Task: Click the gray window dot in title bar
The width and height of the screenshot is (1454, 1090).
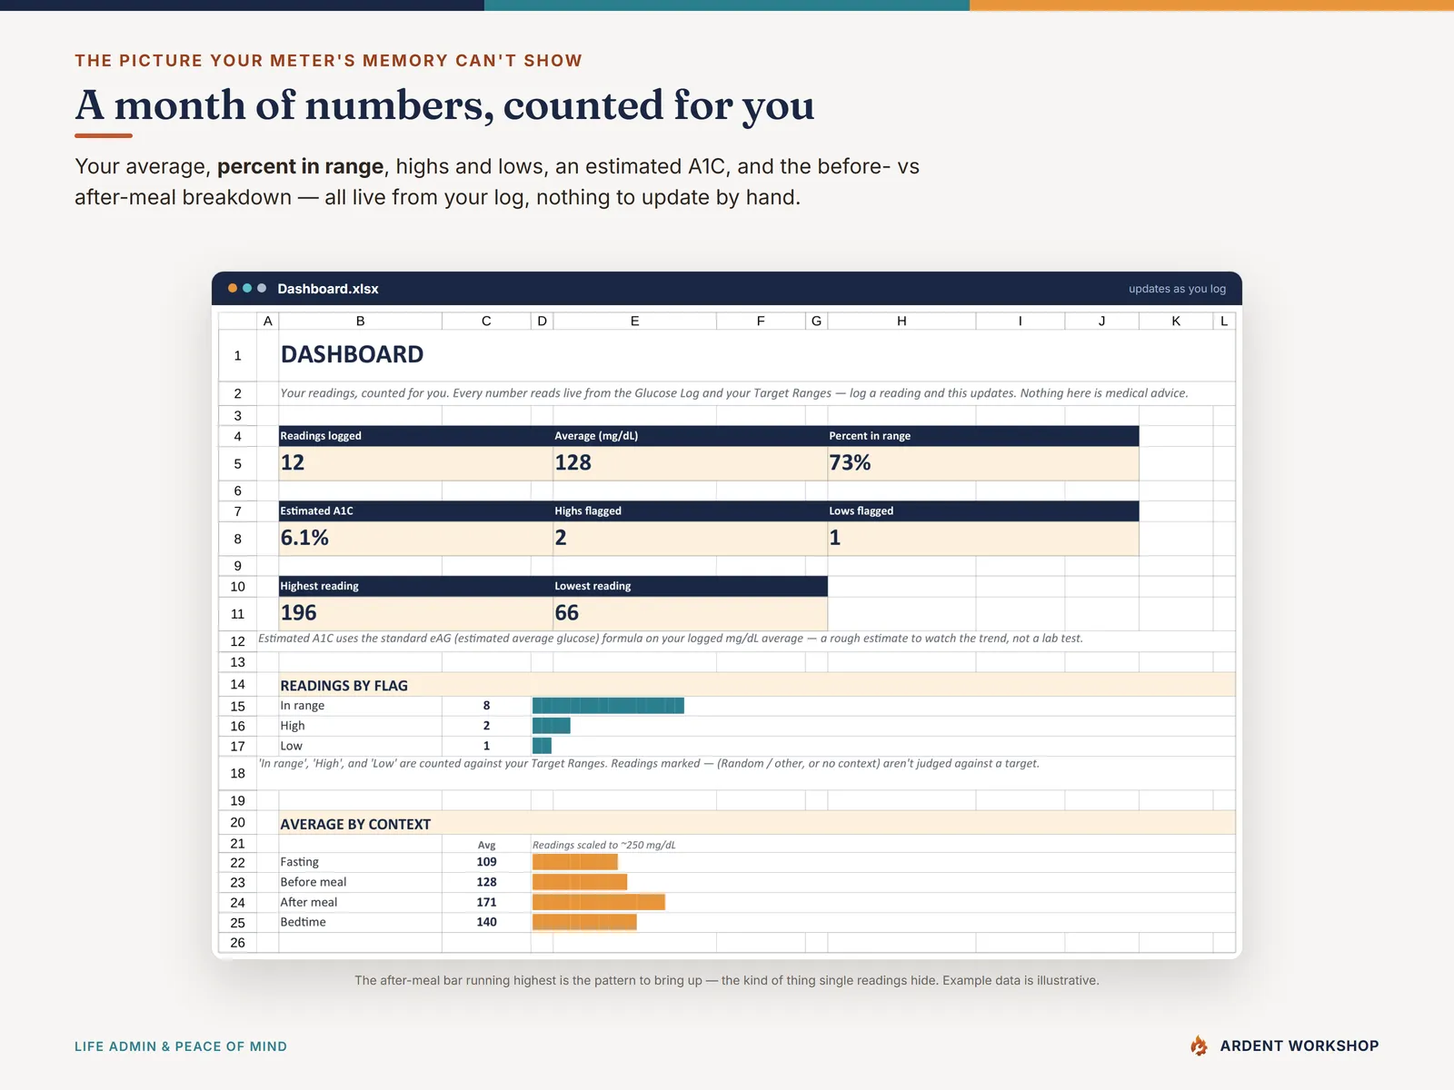Action: click(x=262, y=288)
